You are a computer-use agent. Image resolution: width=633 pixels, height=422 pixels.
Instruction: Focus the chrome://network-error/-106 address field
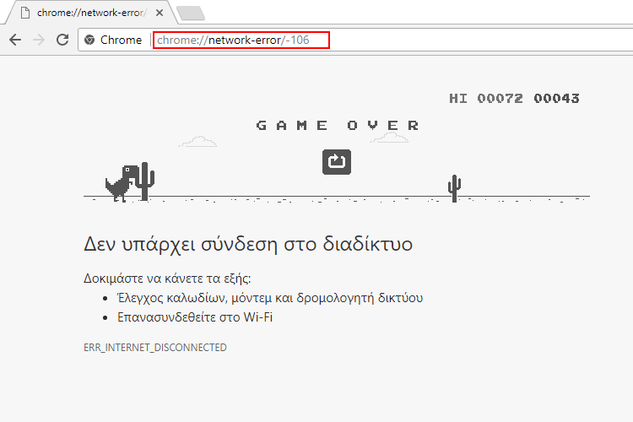pyautogui.click(x=241, y=40)
